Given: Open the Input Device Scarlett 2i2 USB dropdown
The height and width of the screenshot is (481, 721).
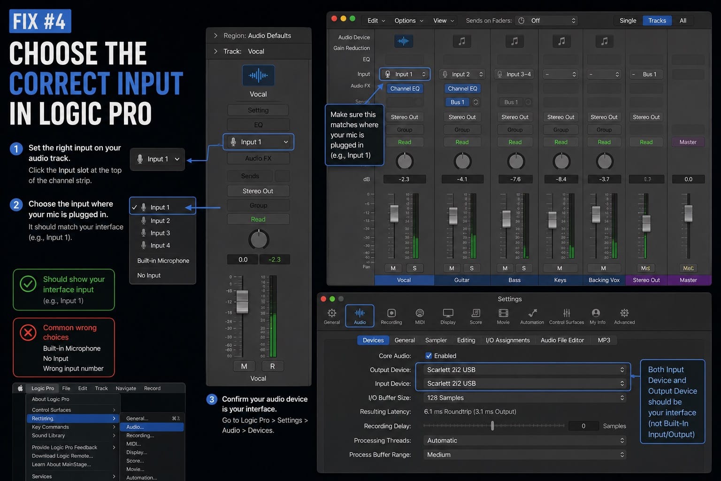Looking at the screenshot, I should (x=524, y=383).
